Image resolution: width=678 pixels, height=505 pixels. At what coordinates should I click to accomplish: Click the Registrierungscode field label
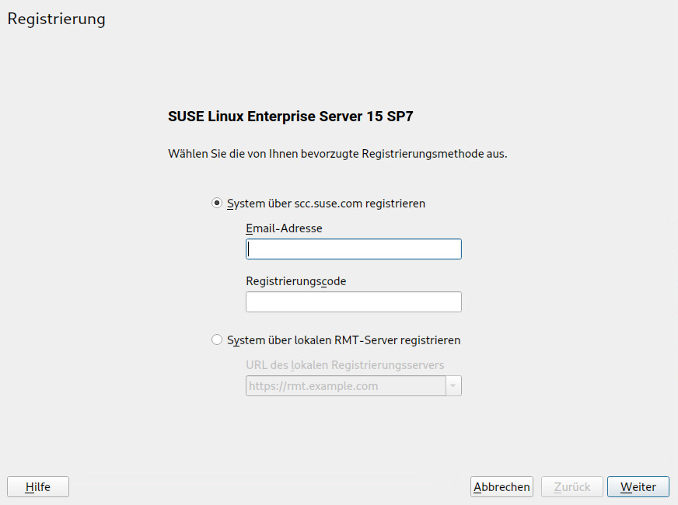point(296,281)
